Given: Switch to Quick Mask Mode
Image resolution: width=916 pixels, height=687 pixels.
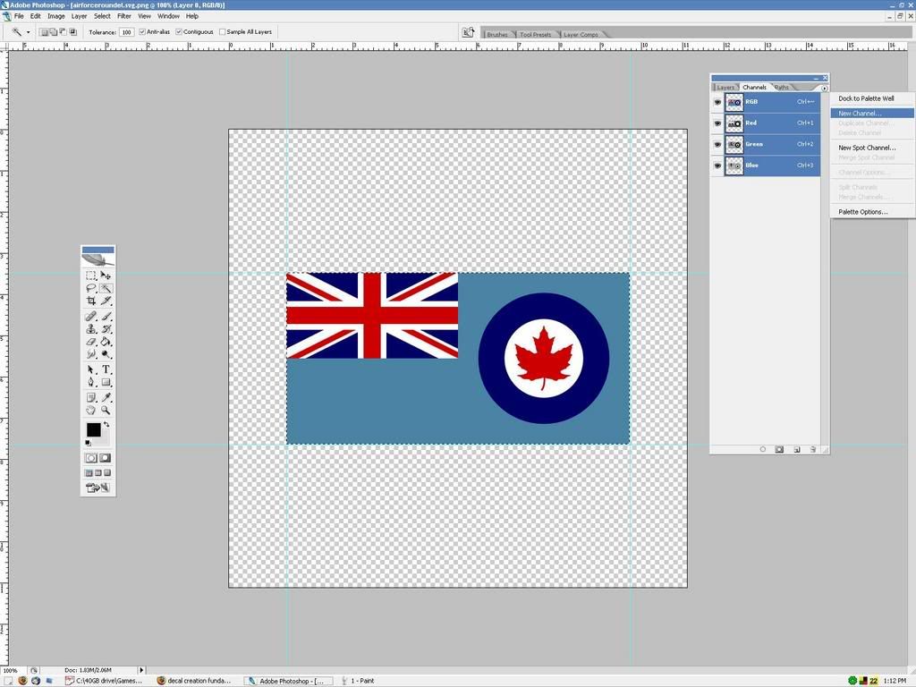Looking at the screenshot, I should tap(106, 458).
